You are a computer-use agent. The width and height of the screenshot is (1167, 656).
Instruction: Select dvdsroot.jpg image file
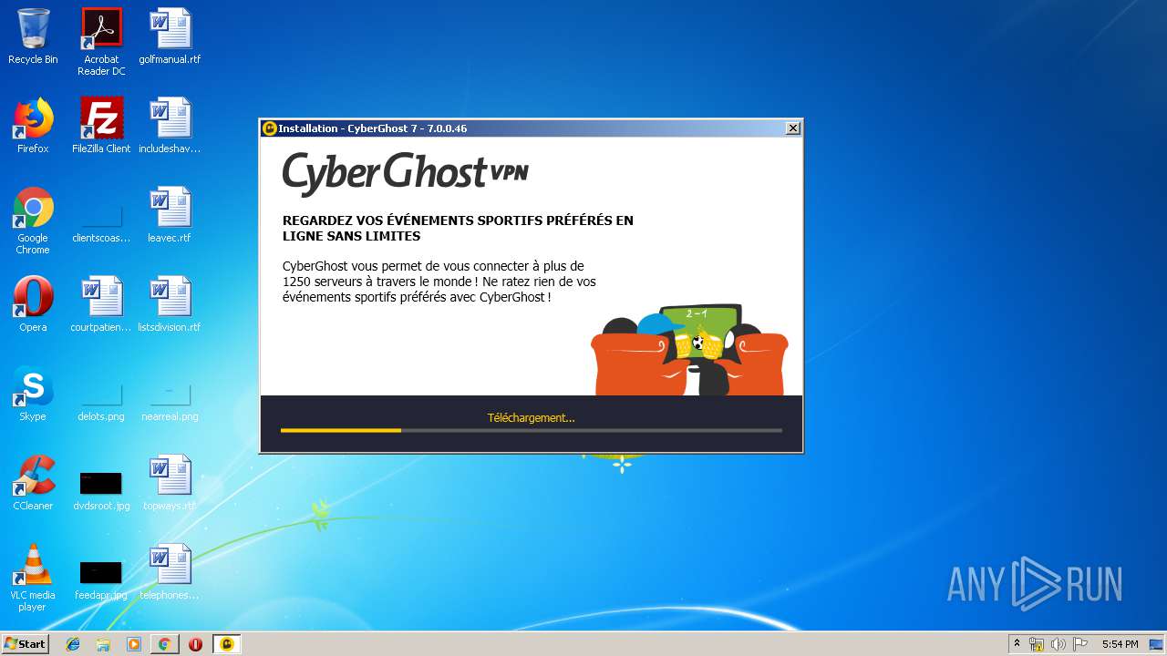tap(101, 490)
